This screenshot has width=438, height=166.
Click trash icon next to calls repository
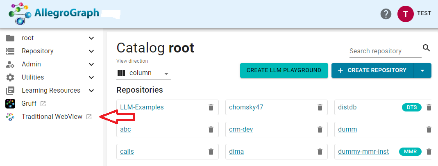(x=211, y=152)
